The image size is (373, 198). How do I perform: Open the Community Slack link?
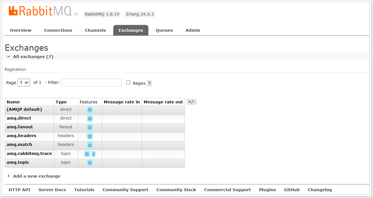tap(176, 190)
